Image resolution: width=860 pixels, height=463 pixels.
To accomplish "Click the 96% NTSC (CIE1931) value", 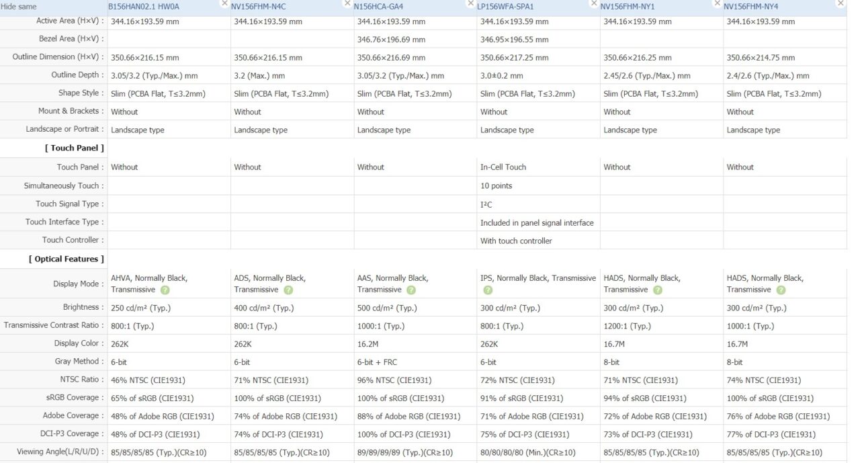I will click(394, 380).
